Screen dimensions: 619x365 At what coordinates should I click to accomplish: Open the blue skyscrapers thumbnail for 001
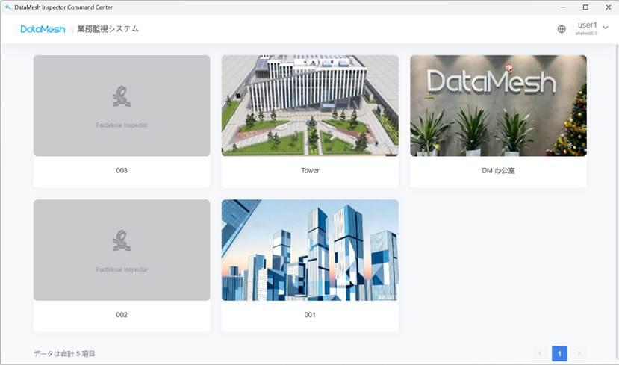pos(310,249)
